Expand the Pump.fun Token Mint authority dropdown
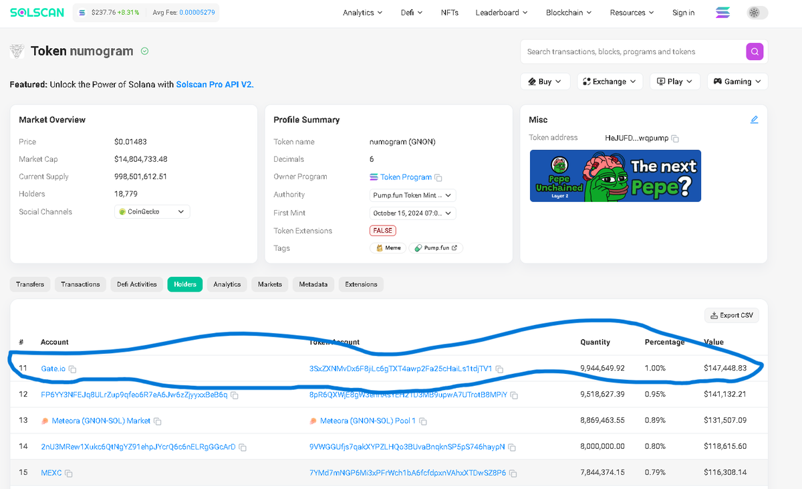This screenshot has width=802, height=489. [413, 195]
